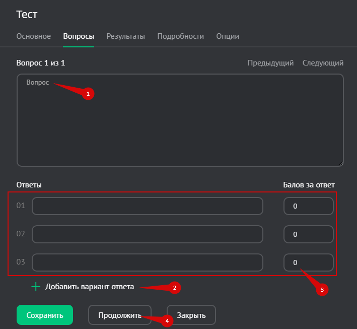Image resolution: width=357 pixels, height=329 pixels.
Task: Select the Вопросы tab
Action: click(x=79, y=36)
